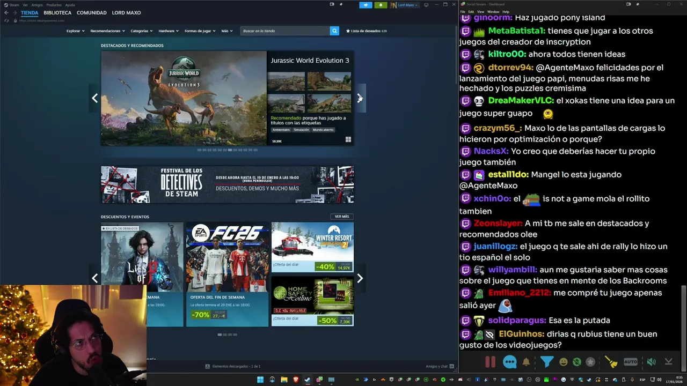Open Elementos descargados downloads status

[233, 366]
